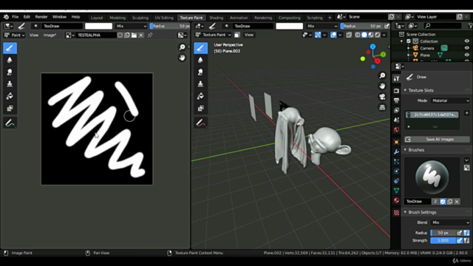Select the Fill tool in image editor
This screenshot has width=473, height=266.
10,96
